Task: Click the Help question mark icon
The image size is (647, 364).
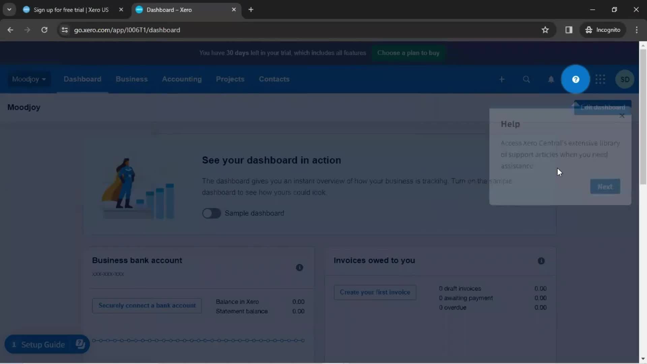Action: [576, 79]
